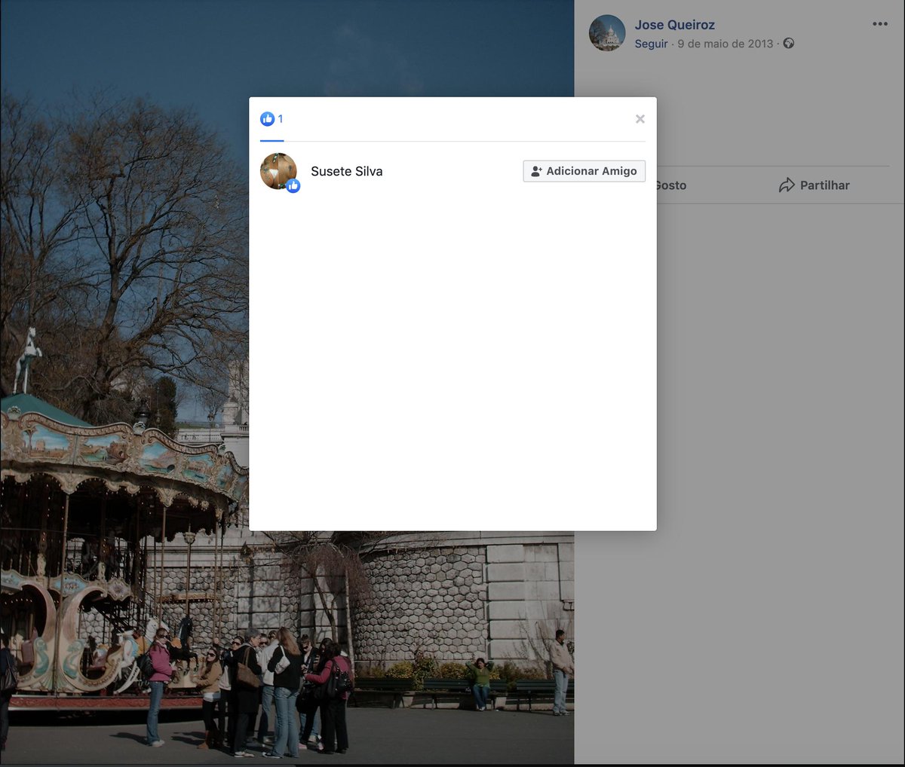Open the post date 9 de maio de 2013

point(726,44)
